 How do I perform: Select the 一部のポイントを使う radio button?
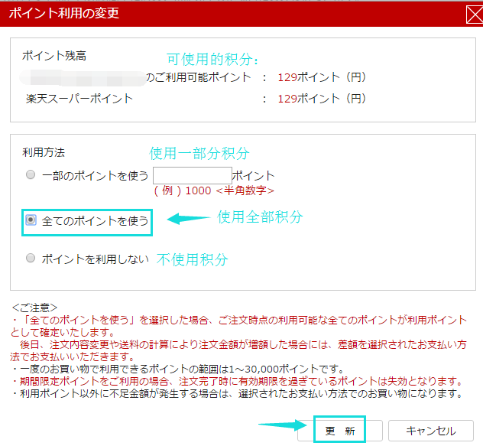(31, 175)
